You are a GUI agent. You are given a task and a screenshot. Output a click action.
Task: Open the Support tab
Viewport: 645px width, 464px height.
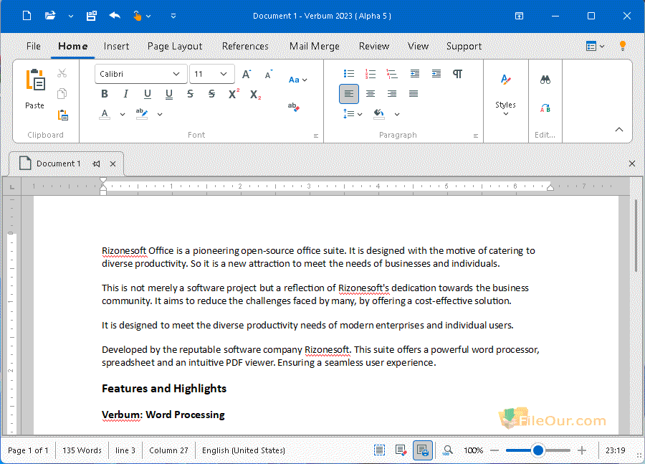464,46
